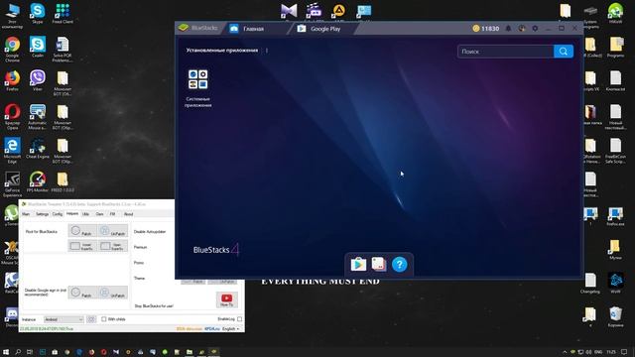Viewport: 635px width, 357px height.
Task: Click the taskbar clock
Action: pyautogui.click(x=611, y=352)
